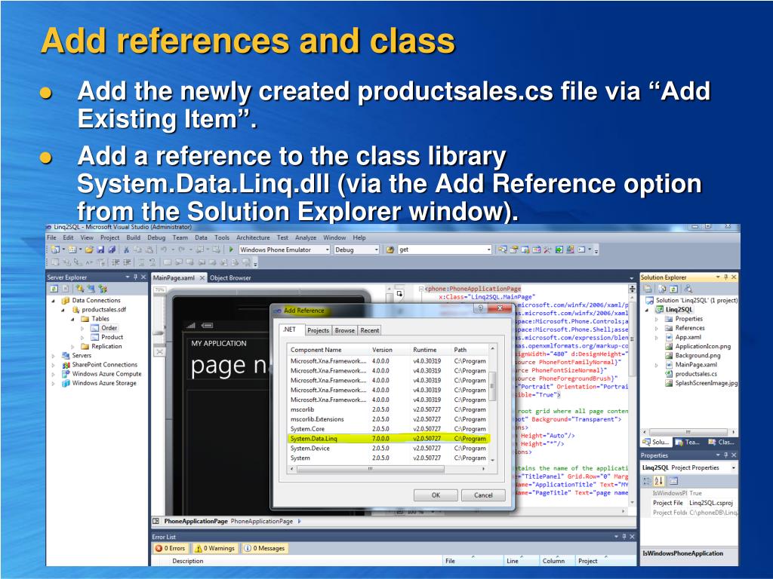This screenshot has height=579, width=773.
Task: Select System.Data.Linq component row
Action: point(388,438)
